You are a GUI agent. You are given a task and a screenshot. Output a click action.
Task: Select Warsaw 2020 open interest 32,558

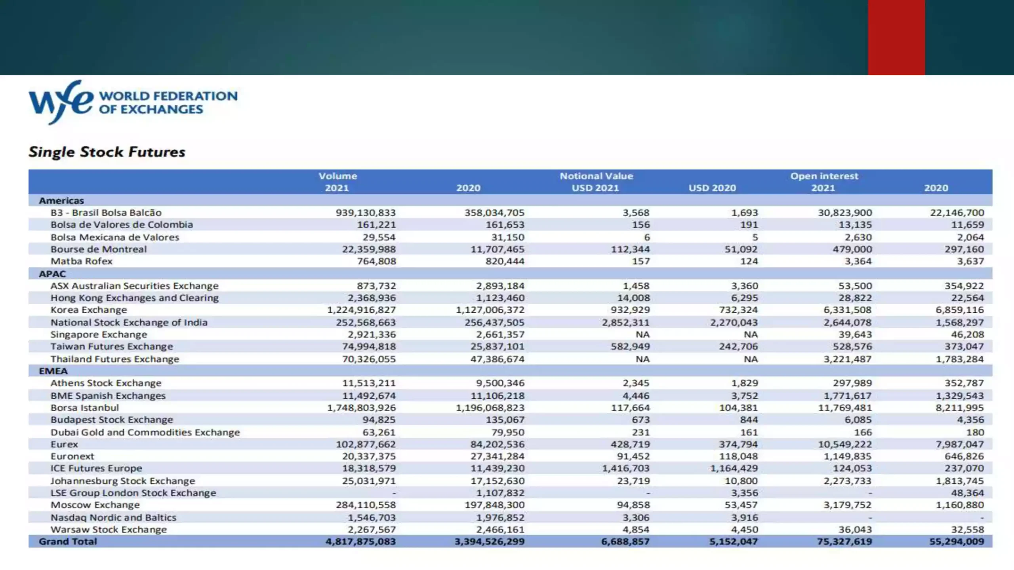pos(968,530)
